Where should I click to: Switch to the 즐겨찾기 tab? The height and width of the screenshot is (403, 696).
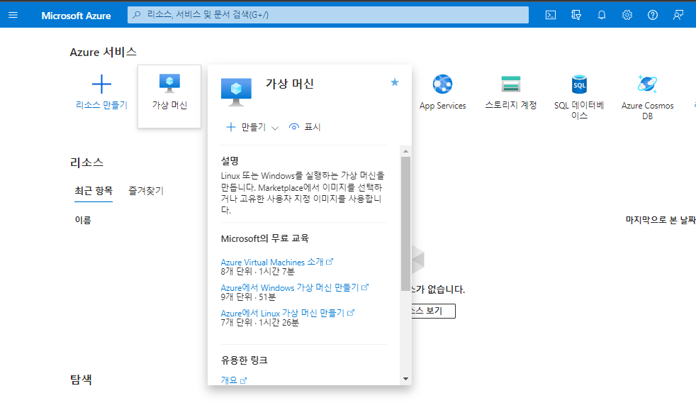146,191
